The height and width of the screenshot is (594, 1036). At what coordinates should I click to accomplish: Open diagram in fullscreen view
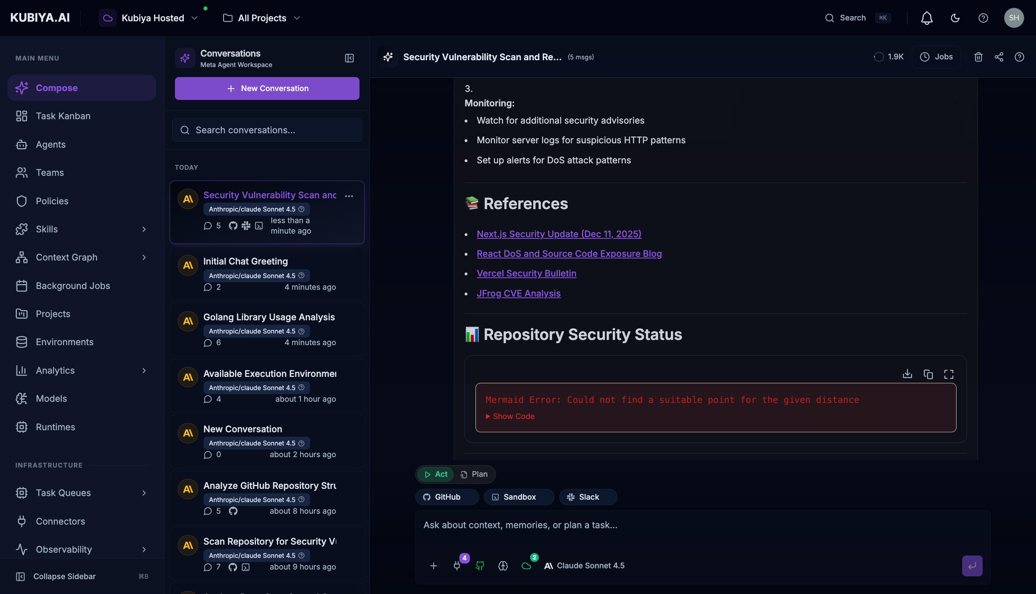coord(949,374)
